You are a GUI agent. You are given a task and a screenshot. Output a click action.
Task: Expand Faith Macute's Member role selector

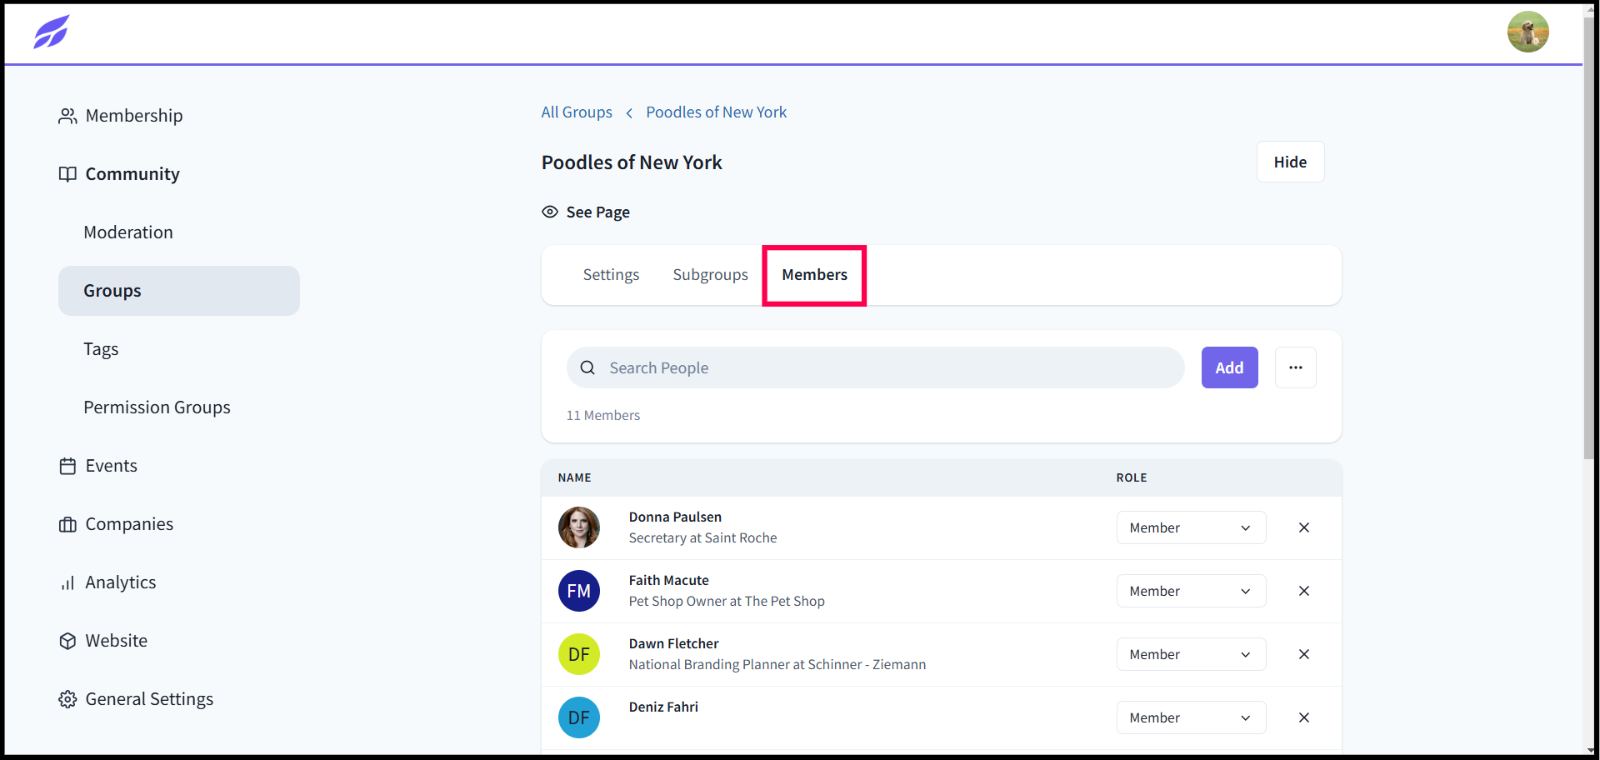(x=1190, y=591)
